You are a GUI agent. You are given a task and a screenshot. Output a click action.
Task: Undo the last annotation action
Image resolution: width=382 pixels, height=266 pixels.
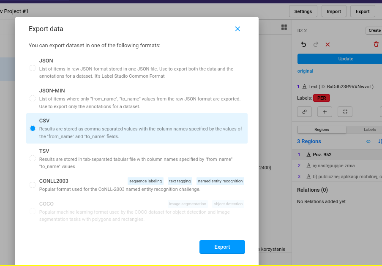303,44
